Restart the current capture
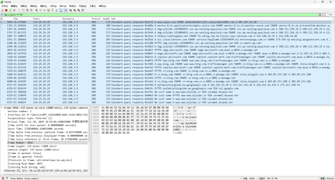 pyautogui.click(x=10, y=10)
